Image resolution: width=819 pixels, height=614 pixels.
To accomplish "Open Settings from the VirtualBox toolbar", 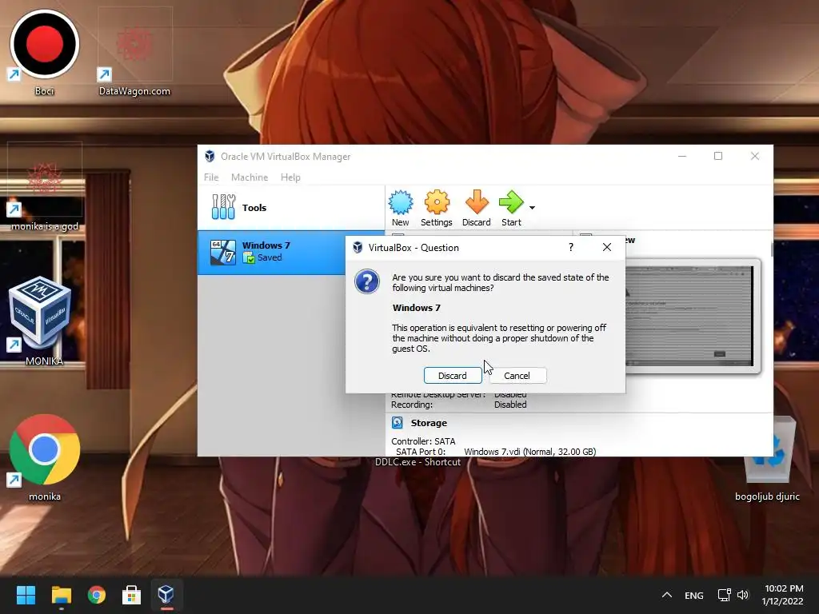I will point(437,208).
